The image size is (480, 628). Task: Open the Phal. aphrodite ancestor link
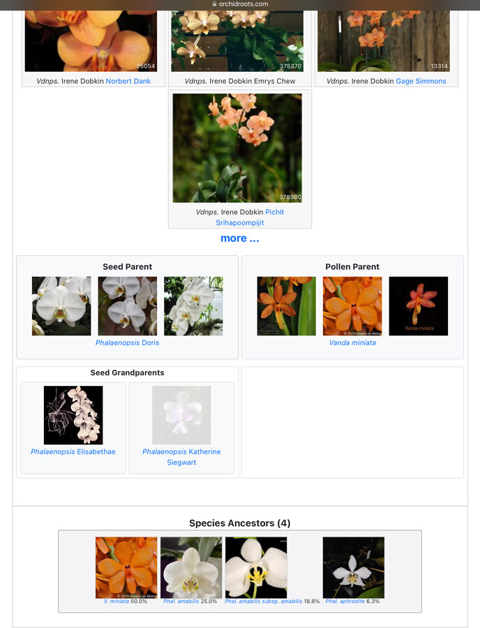(345, 601)
